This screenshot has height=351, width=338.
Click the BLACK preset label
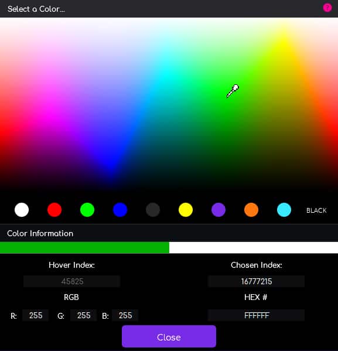click(316, 210)
